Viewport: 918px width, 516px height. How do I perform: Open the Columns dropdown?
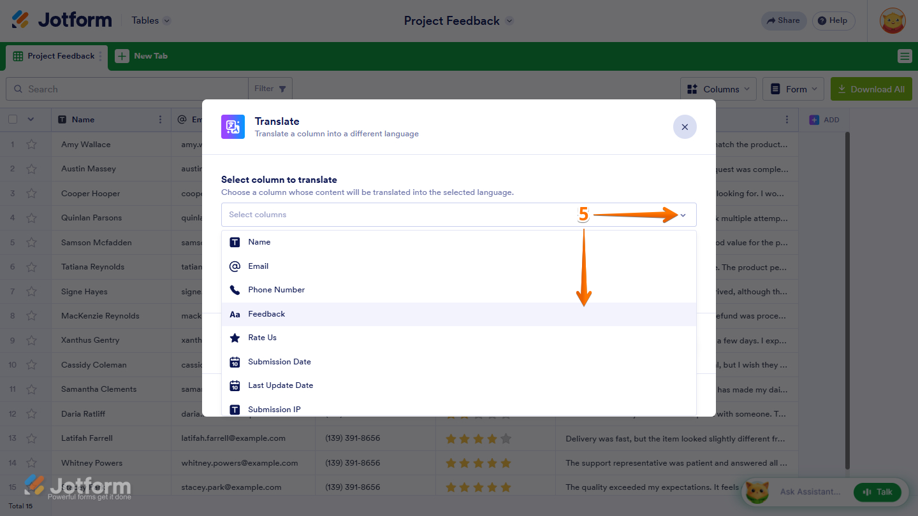718,89
